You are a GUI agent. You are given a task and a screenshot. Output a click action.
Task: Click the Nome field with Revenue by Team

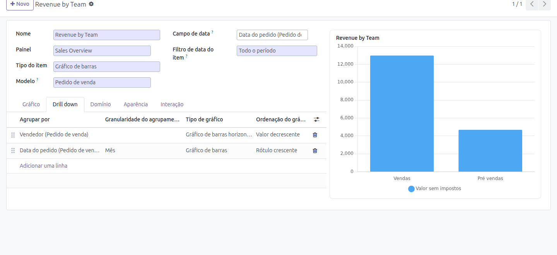tap(107, 35)
